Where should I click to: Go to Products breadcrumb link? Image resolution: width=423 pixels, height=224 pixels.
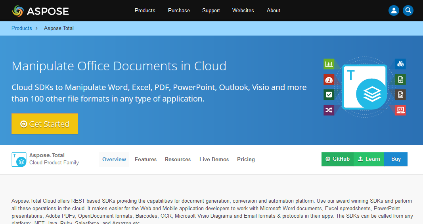tap(21, 28)
